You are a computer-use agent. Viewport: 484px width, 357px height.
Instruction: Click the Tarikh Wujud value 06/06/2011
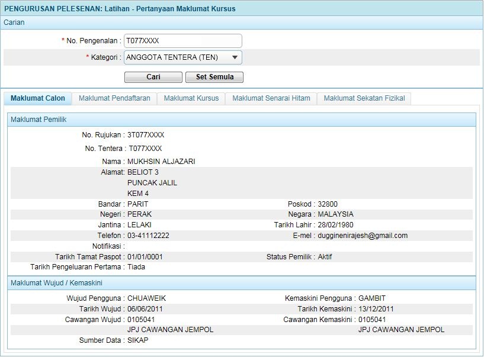(x=145, y=309)
